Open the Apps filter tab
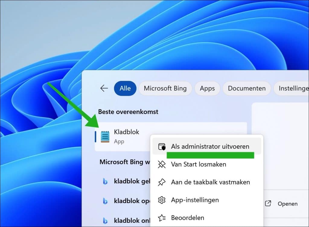This screenshot has height=227, width=309. (207, 88)
